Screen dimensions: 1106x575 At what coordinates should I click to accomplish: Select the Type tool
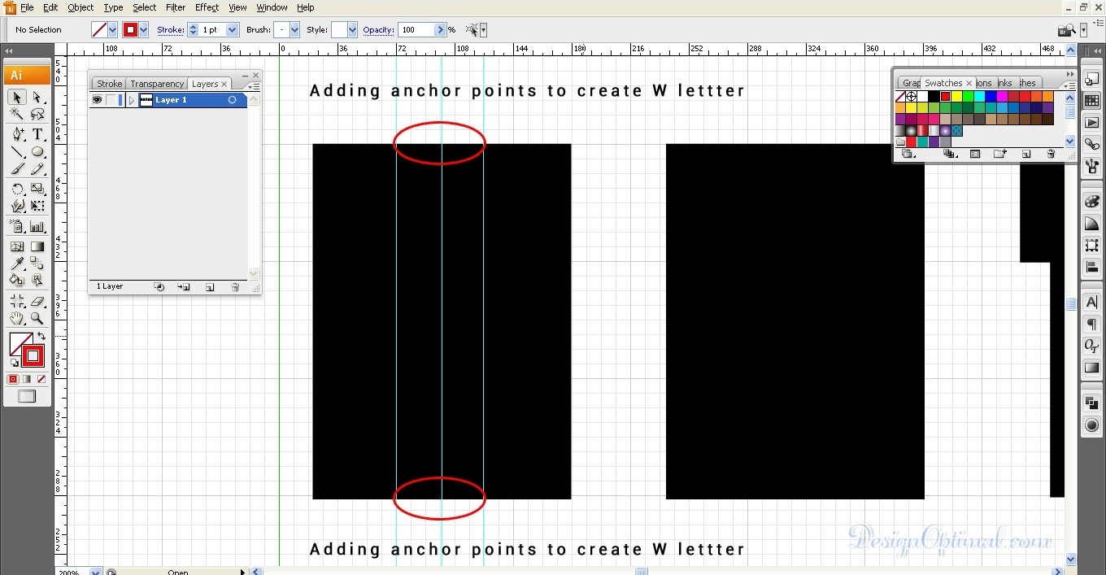[37, 135]
